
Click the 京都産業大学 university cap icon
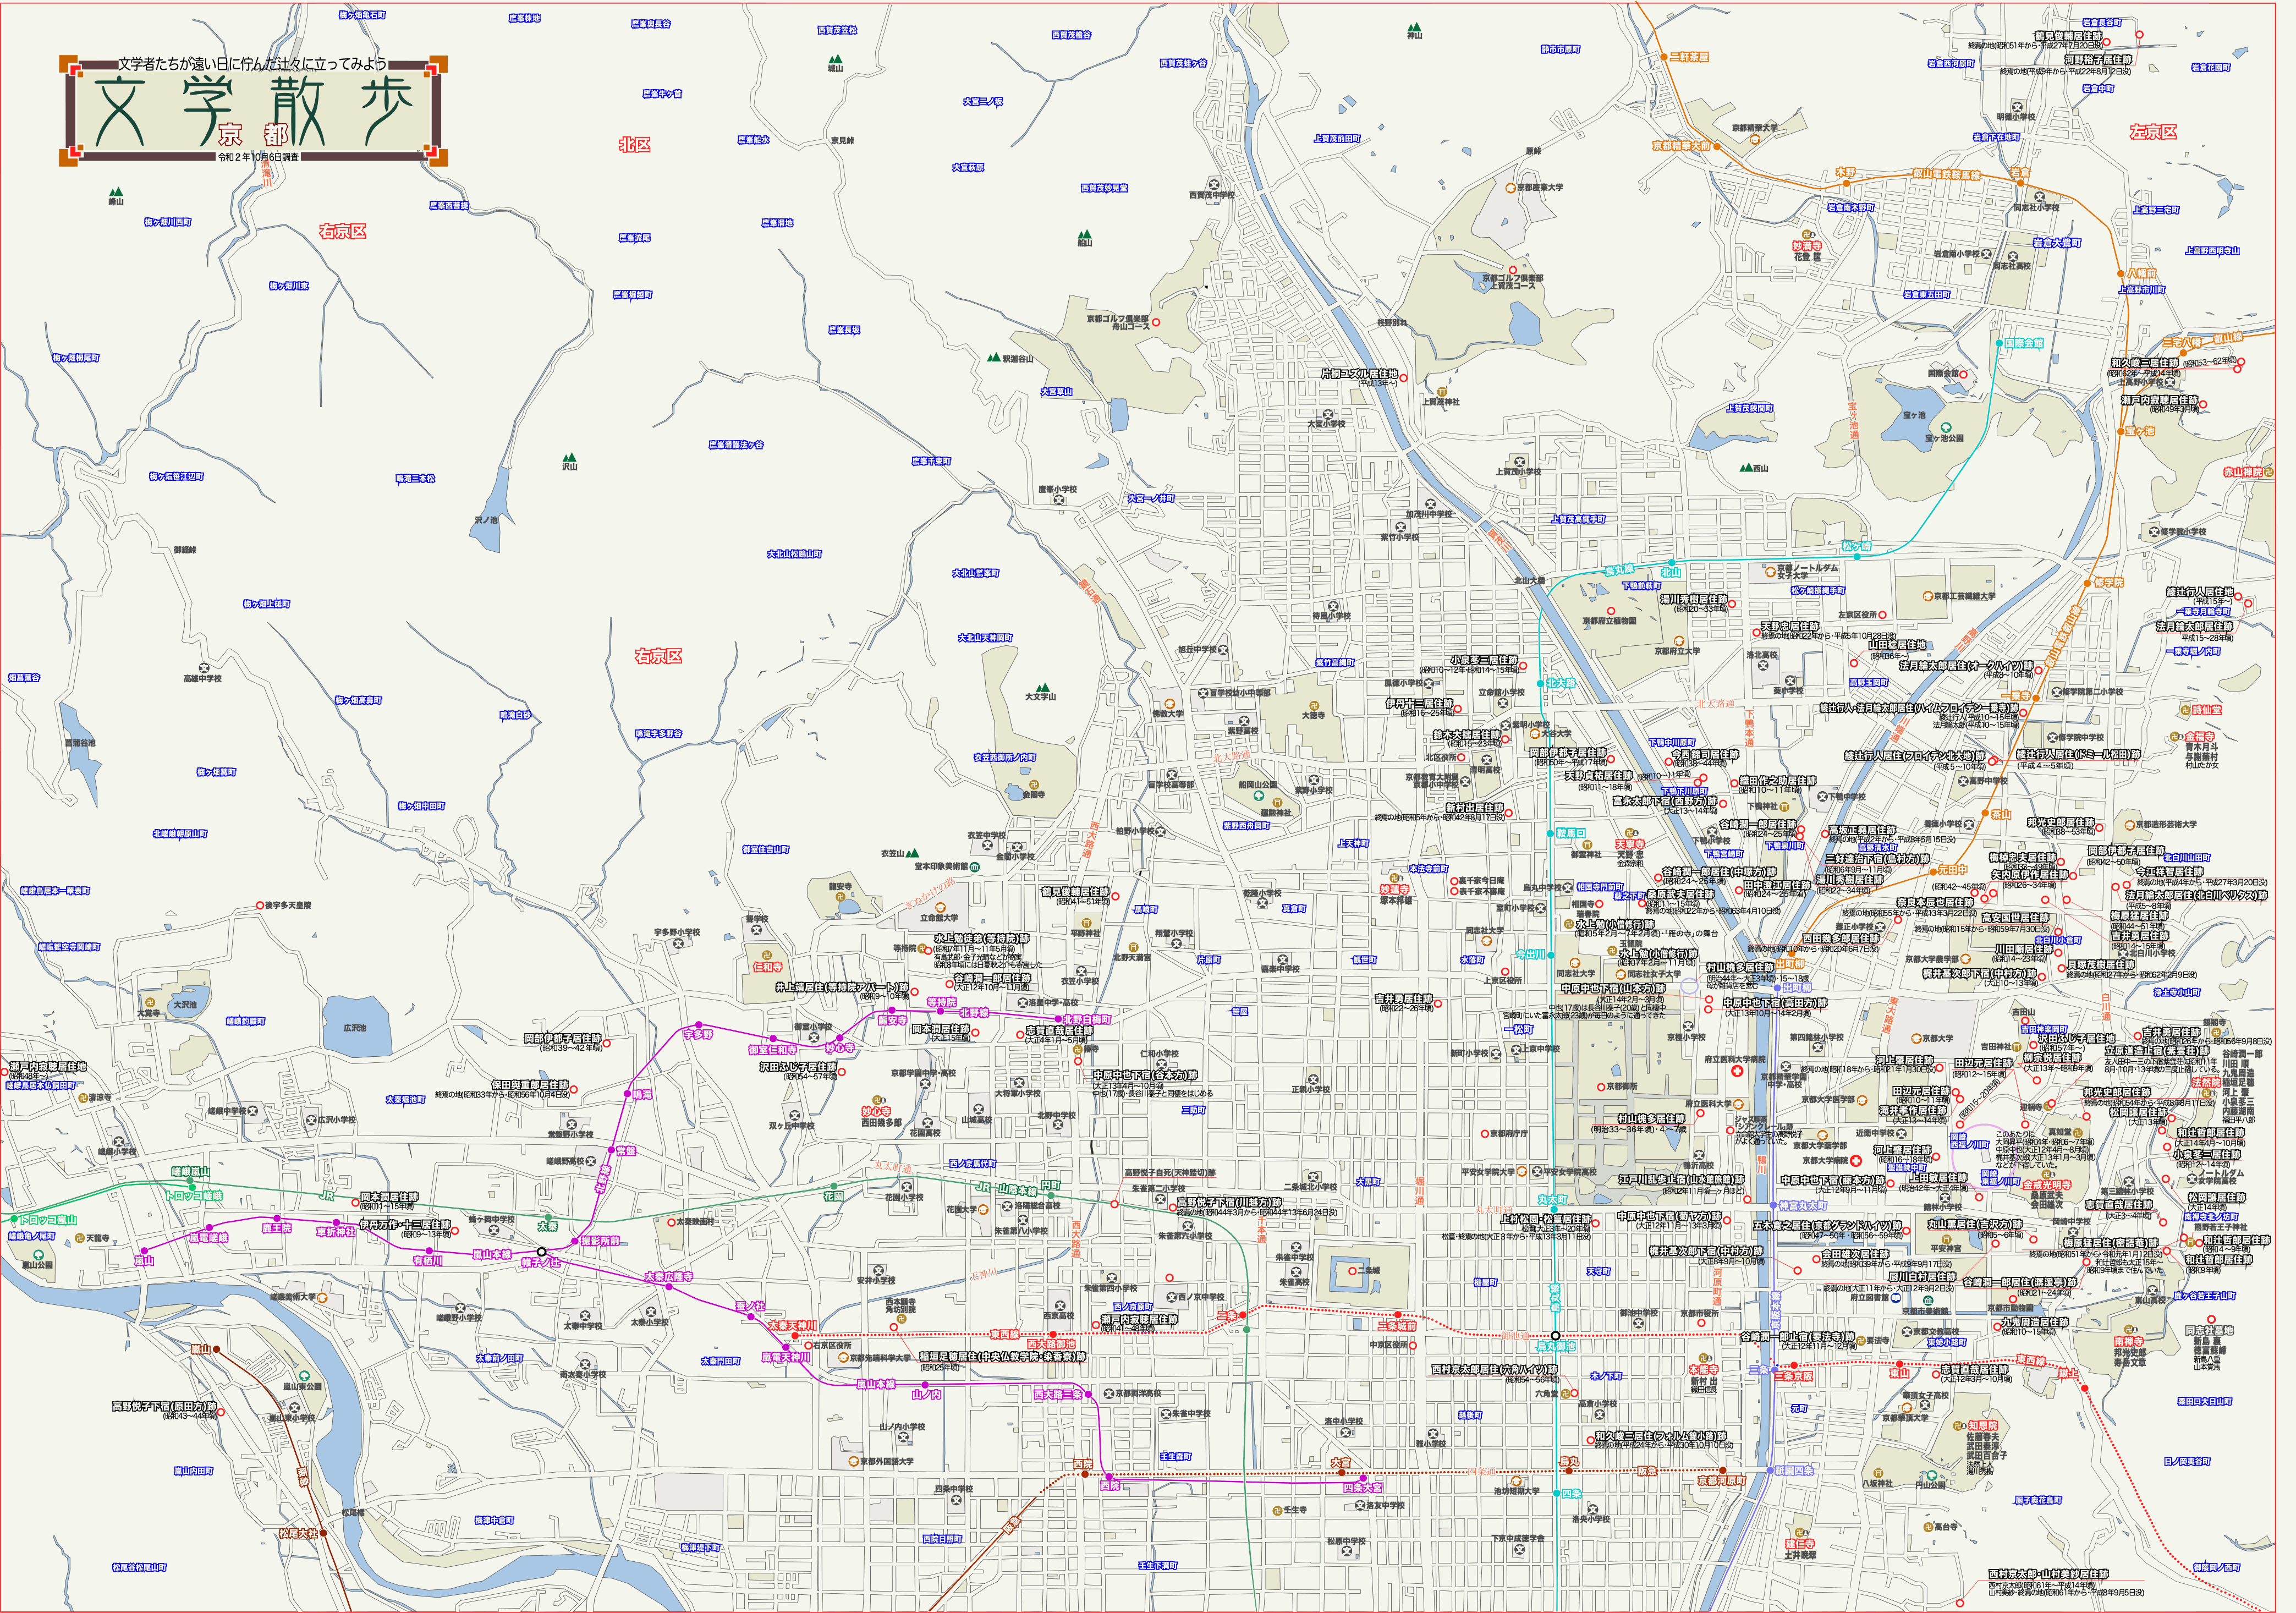pos(1510,187)
